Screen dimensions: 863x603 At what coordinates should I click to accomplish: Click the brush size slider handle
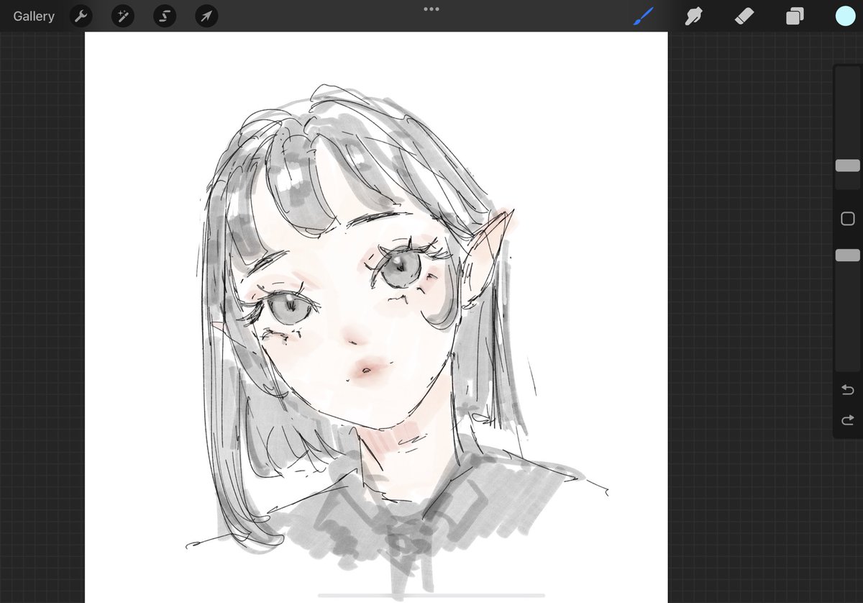point(848,166)
